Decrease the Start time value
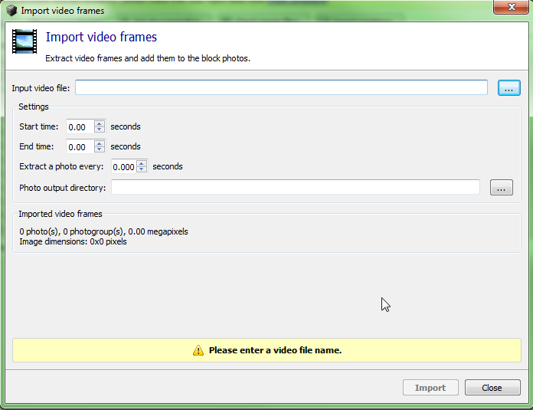Screen dimensions: 533x410 (x=100, y=130)
